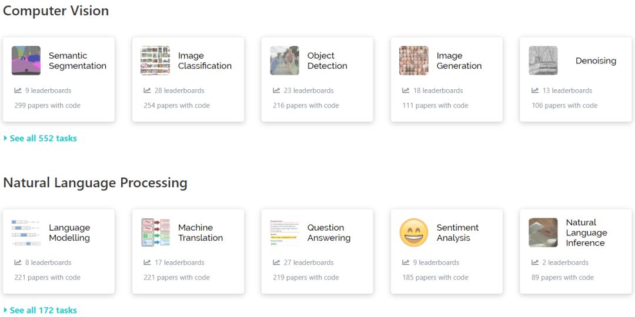Viewport: 635px width, 317px height.
Task: Click the Semantic Segmentation thumbnail image
Action: coord(26,60)
